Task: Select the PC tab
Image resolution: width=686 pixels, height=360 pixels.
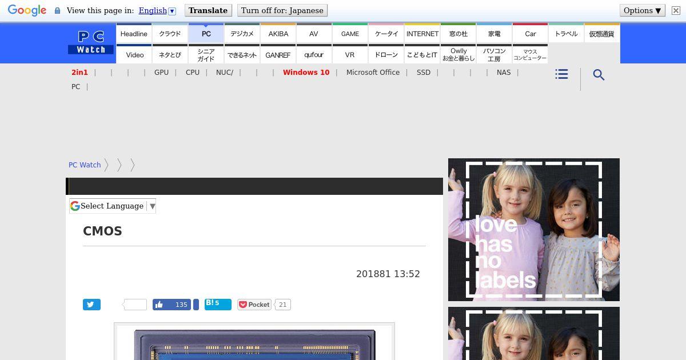Action: (x=206, y=33)
